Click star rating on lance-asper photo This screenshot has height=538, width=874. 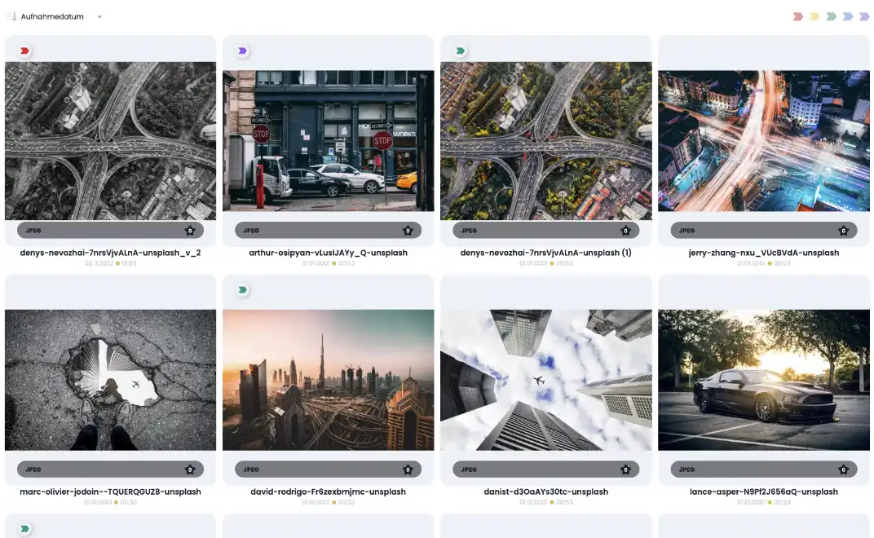pos(843,470)
